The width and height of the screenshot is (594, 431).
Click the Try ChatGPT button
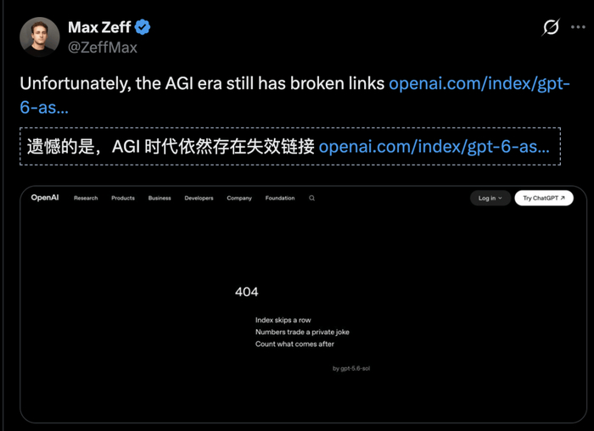point(544,198)
